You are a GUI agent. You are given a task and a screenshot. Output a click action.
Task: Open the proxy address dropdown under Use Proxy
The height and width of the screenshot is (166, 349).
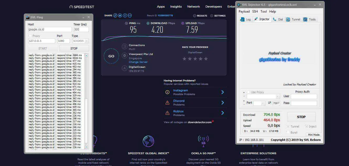(x=278, y=97)
